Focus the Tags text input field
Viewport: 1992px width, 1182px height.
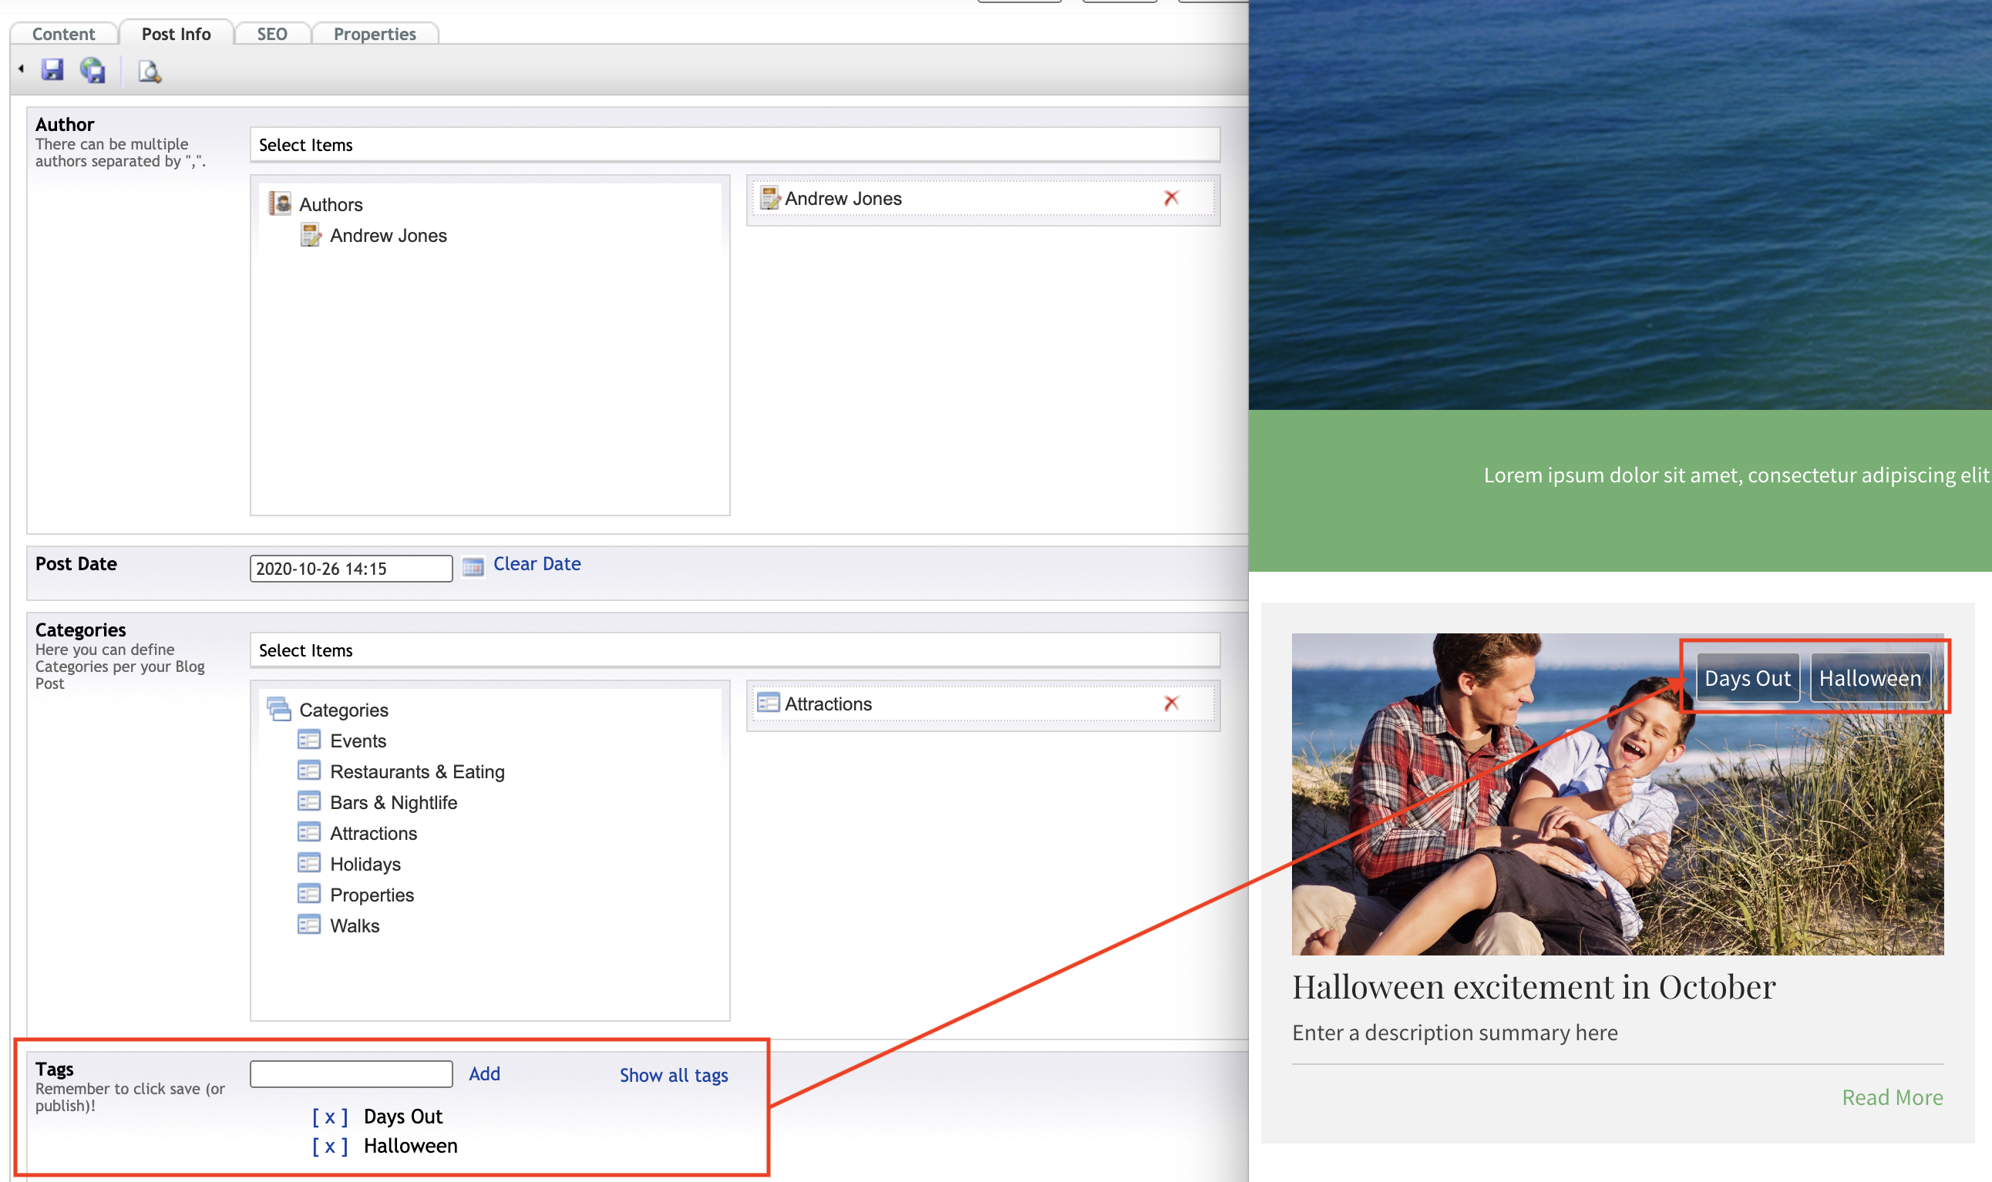351,1073
